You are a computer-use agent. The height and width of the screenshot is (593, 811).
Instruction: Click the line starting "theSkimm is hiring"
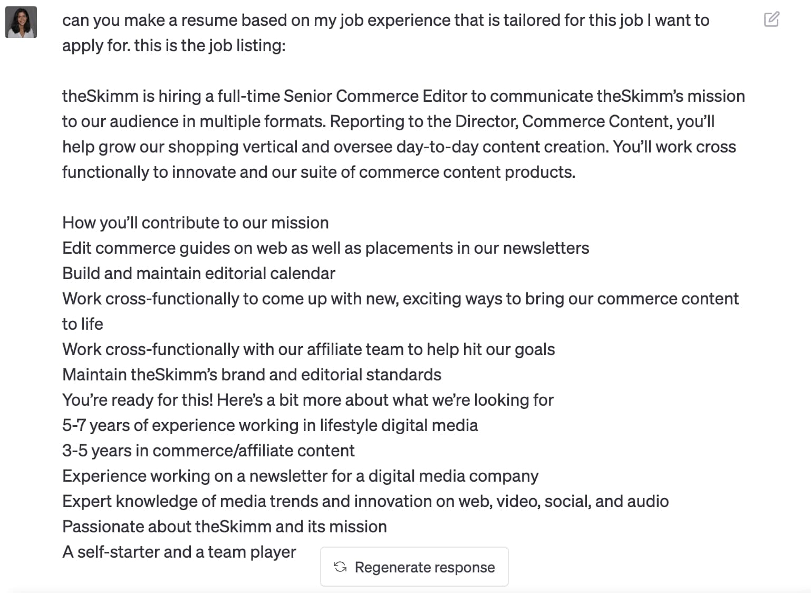coord(403,97)
